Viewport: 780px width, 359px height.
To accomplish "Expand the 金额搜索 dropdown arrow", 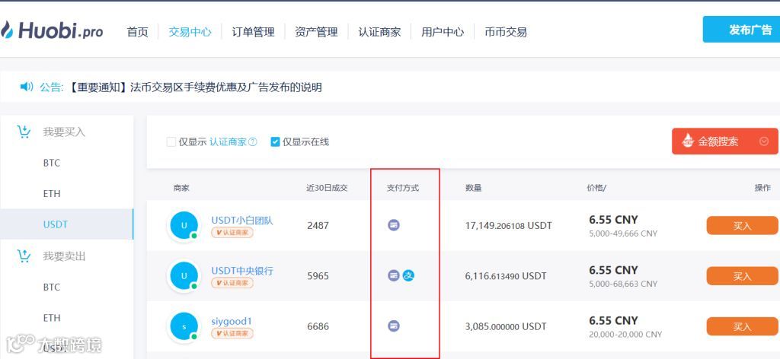I will tap(764, 141).
